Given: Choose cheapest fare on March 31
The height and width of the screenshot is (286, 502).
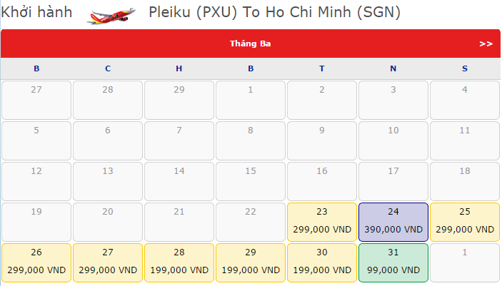Looking at the screenshot, I should (x=393, y=262).
